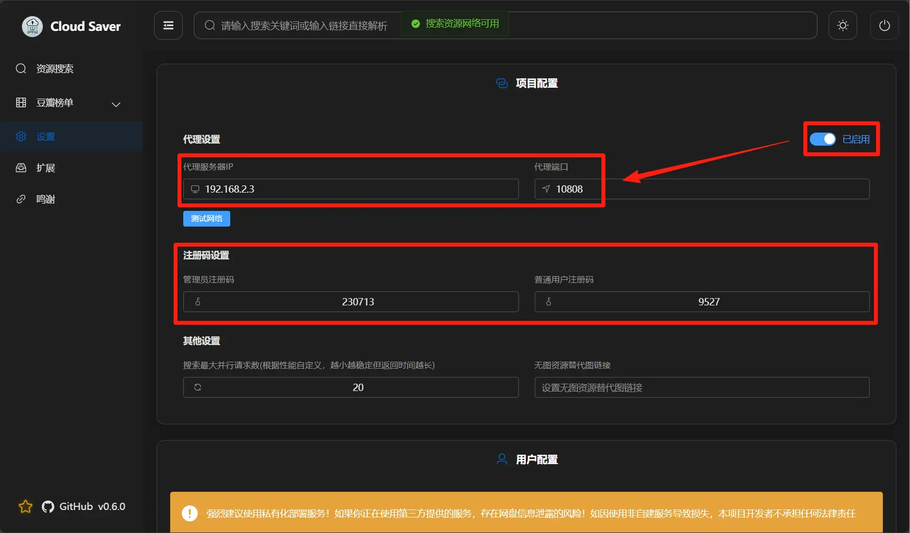
Task: Open the 扩展 sidebar item
Action: [46, 168]
